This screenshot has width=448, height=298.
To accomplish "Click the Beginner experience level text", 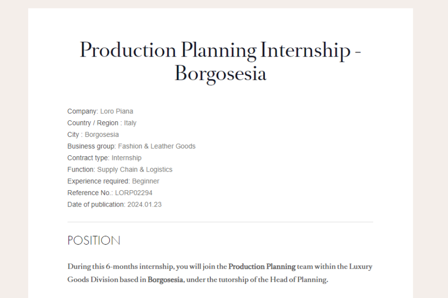I will pos(145,181).
